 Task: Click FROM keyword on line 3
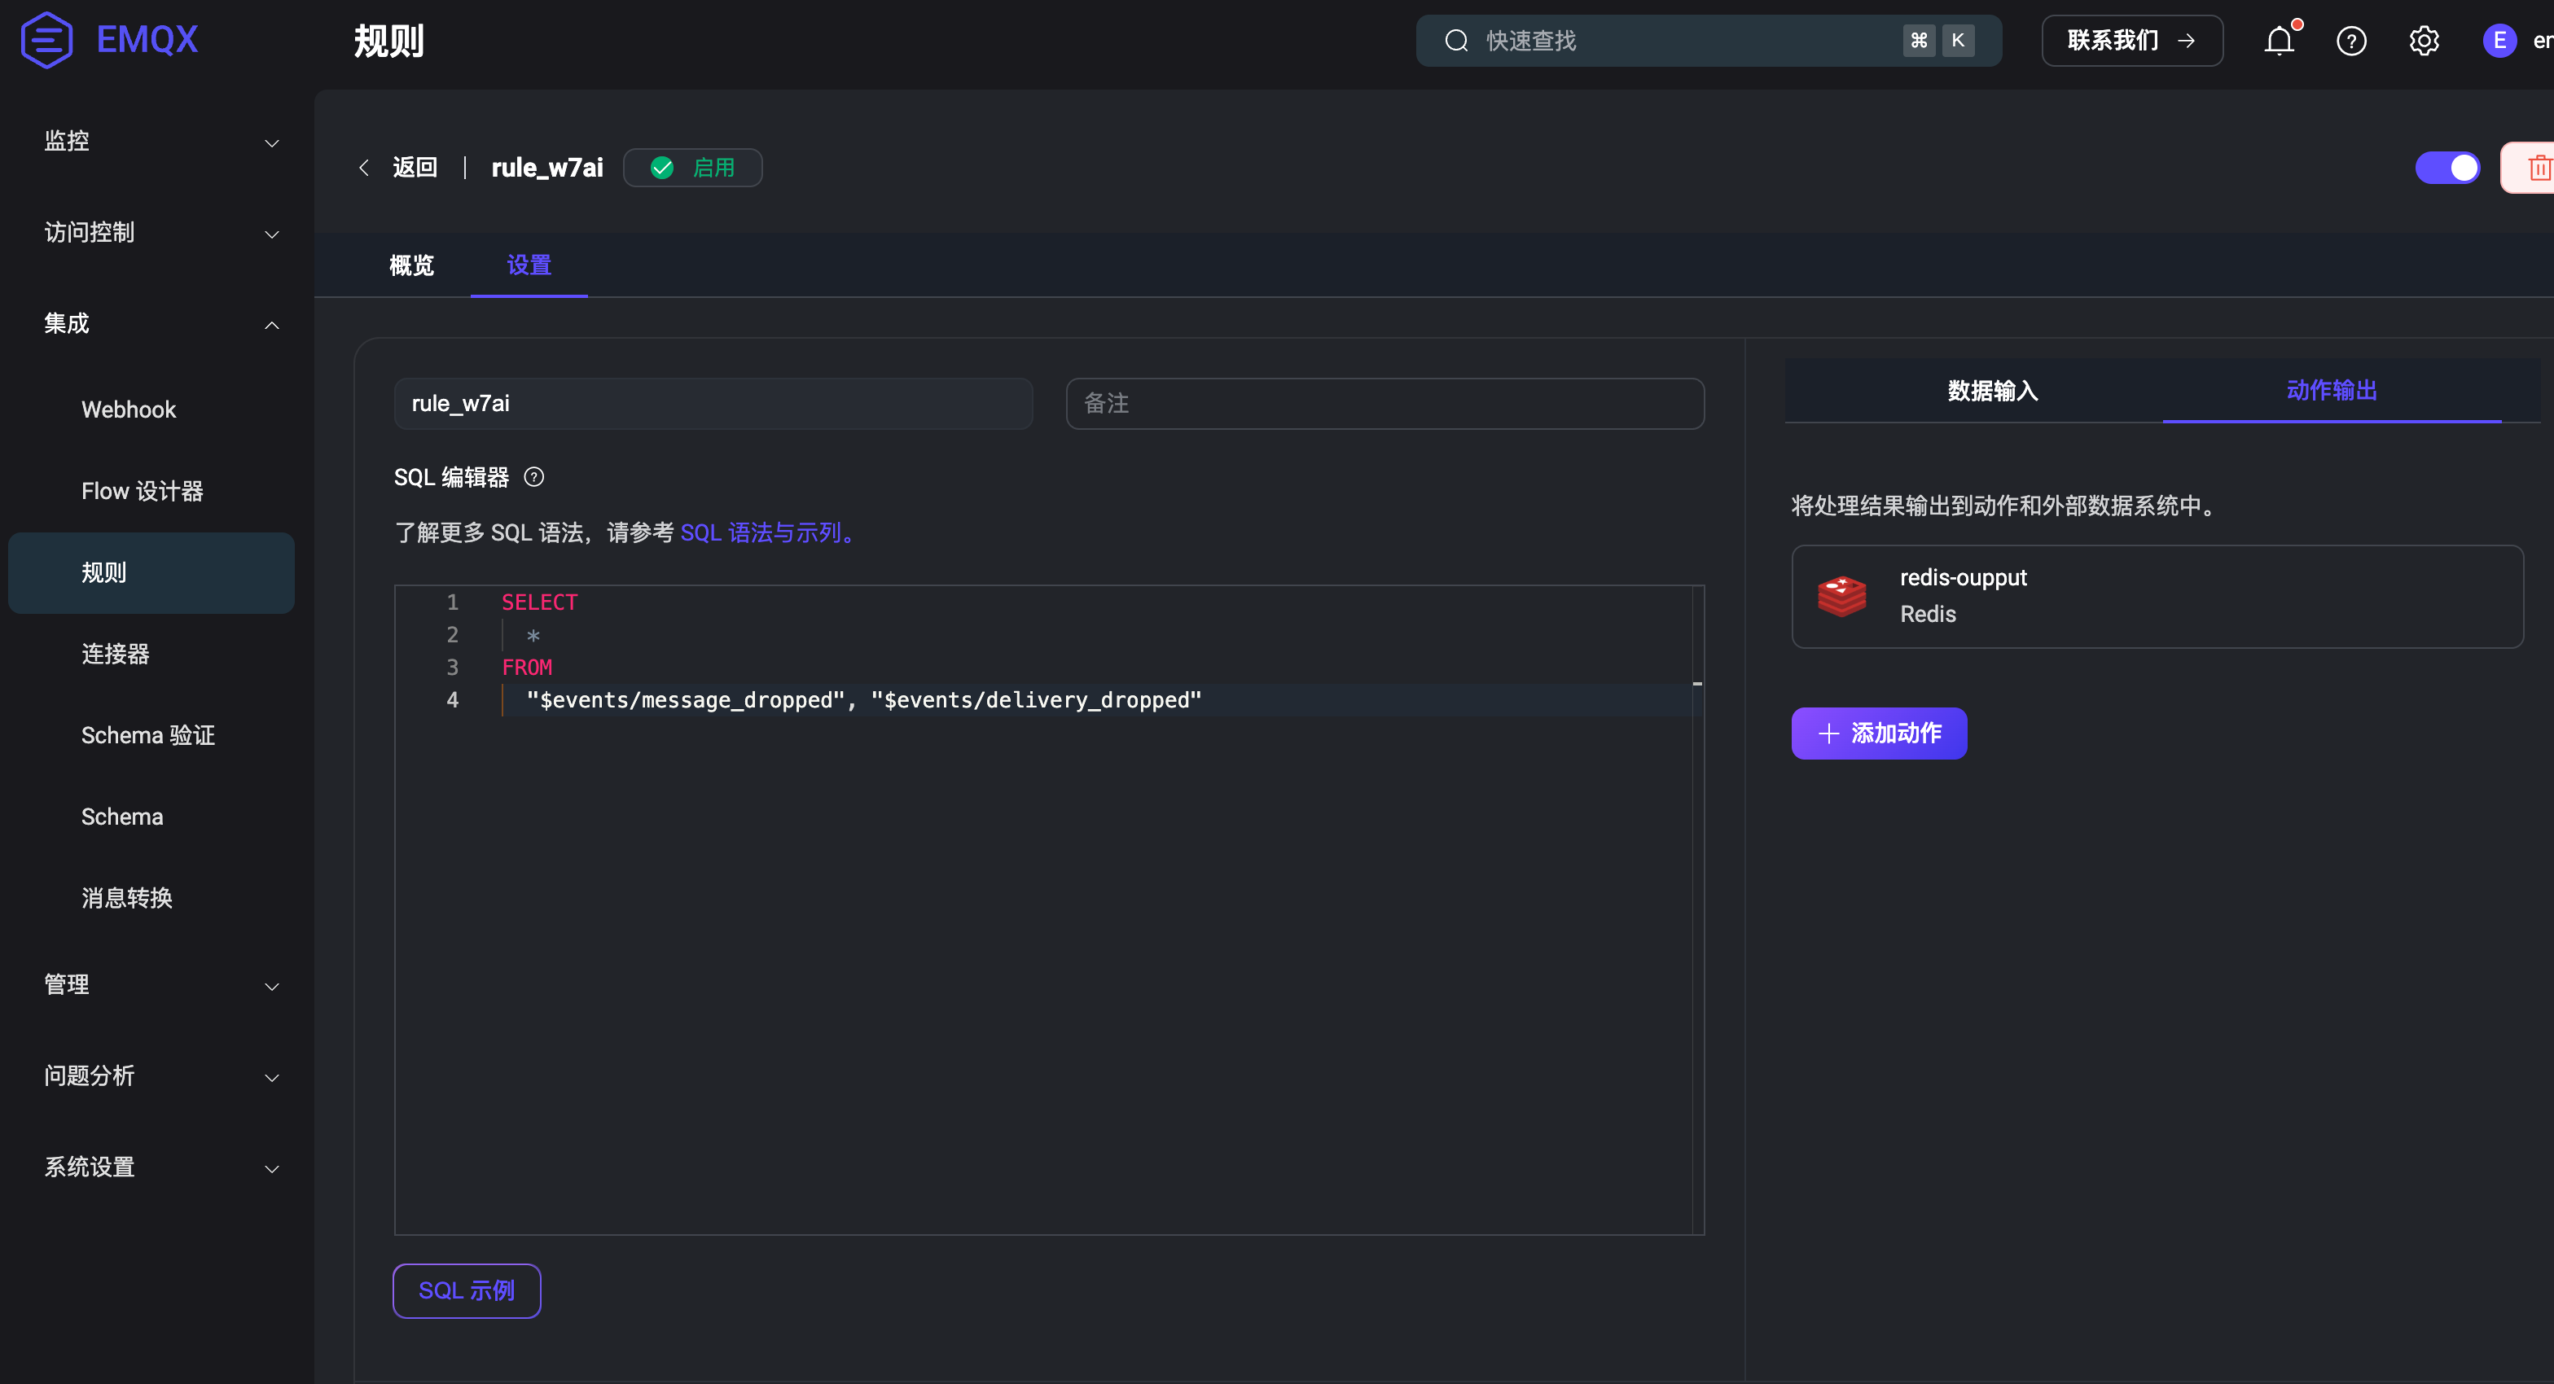pos(526,668)
